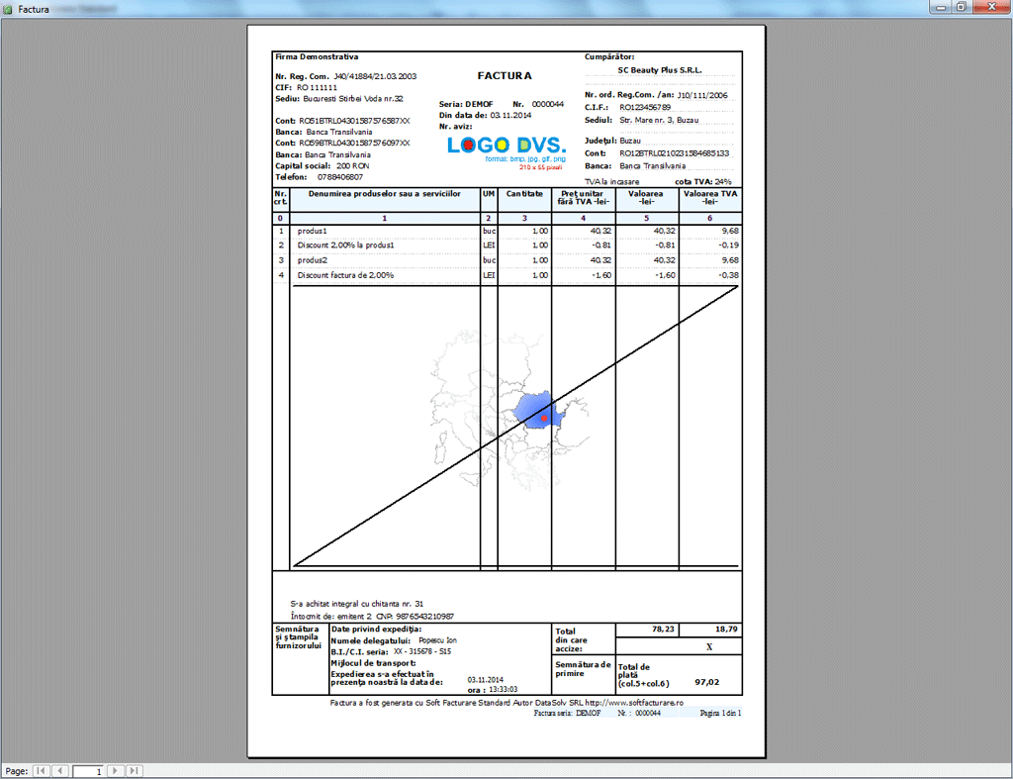This screenshot has height=779, width=1013.
Task: Jump to the last page
Action: coord(134,770)
